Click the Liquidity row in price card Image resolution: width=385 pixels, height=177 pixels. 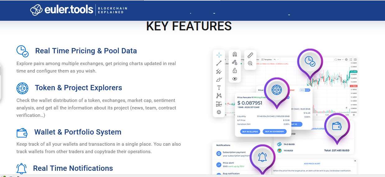263,117
